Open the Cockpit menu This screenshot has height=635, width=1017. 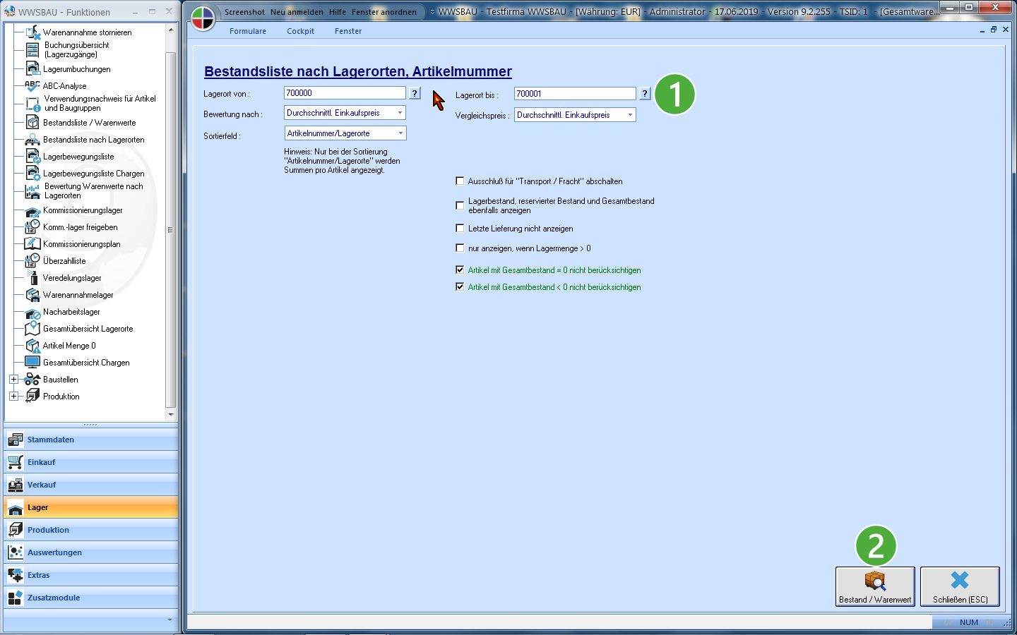[300, 31]
